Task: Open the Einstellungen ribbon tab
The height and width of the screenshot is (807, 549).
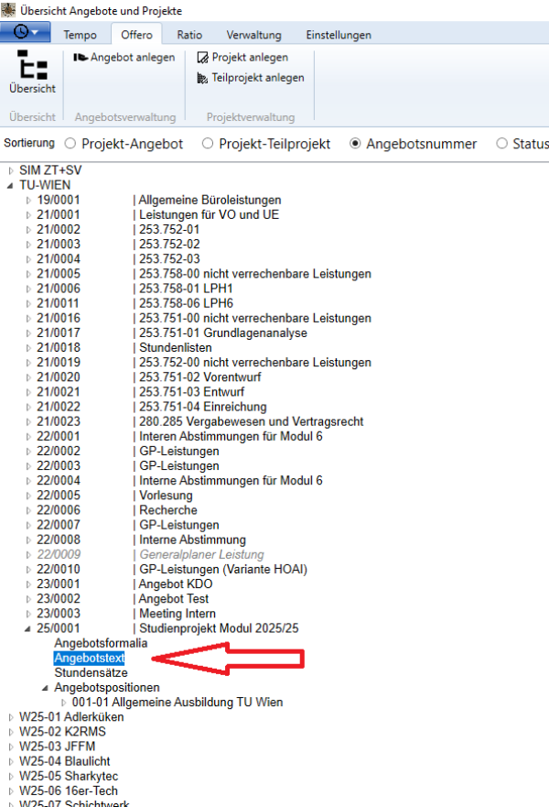Action: pyautogui.click(x=338, y=35)
